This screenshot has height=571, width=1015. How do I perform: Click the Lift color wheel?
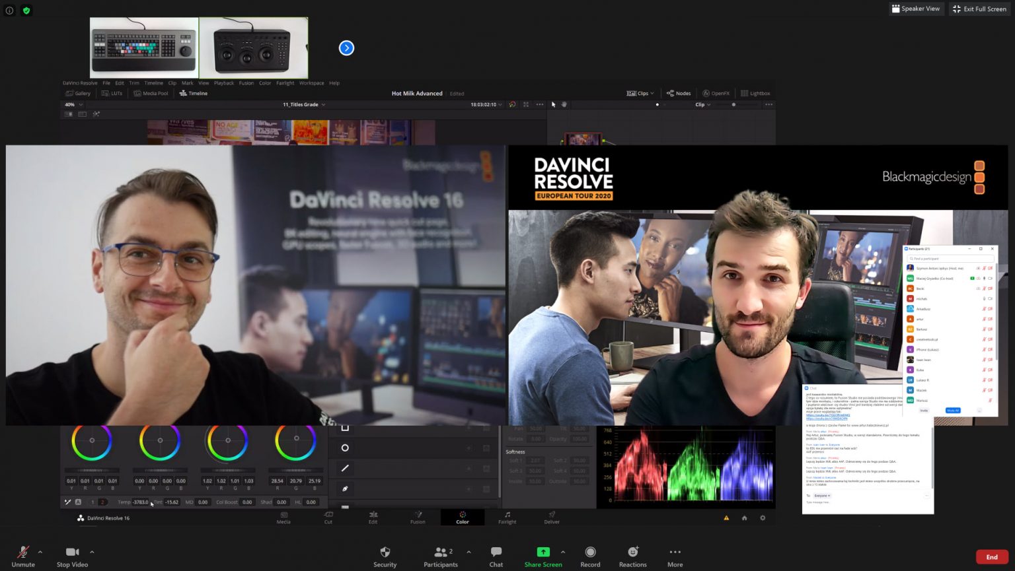[x=92, y=440]
